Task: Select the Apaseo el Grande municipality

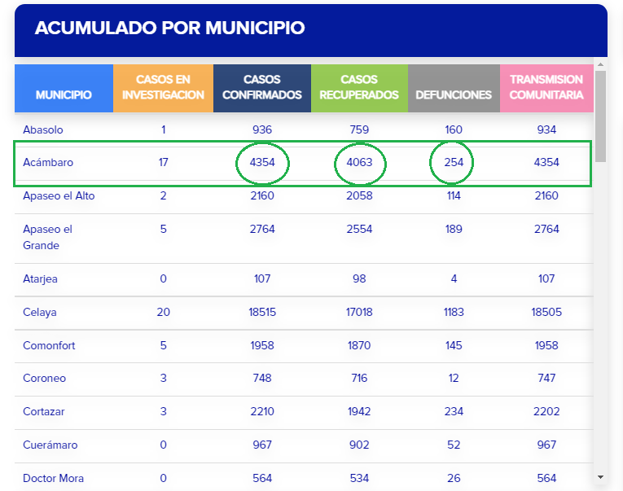Action: [47, 237]
